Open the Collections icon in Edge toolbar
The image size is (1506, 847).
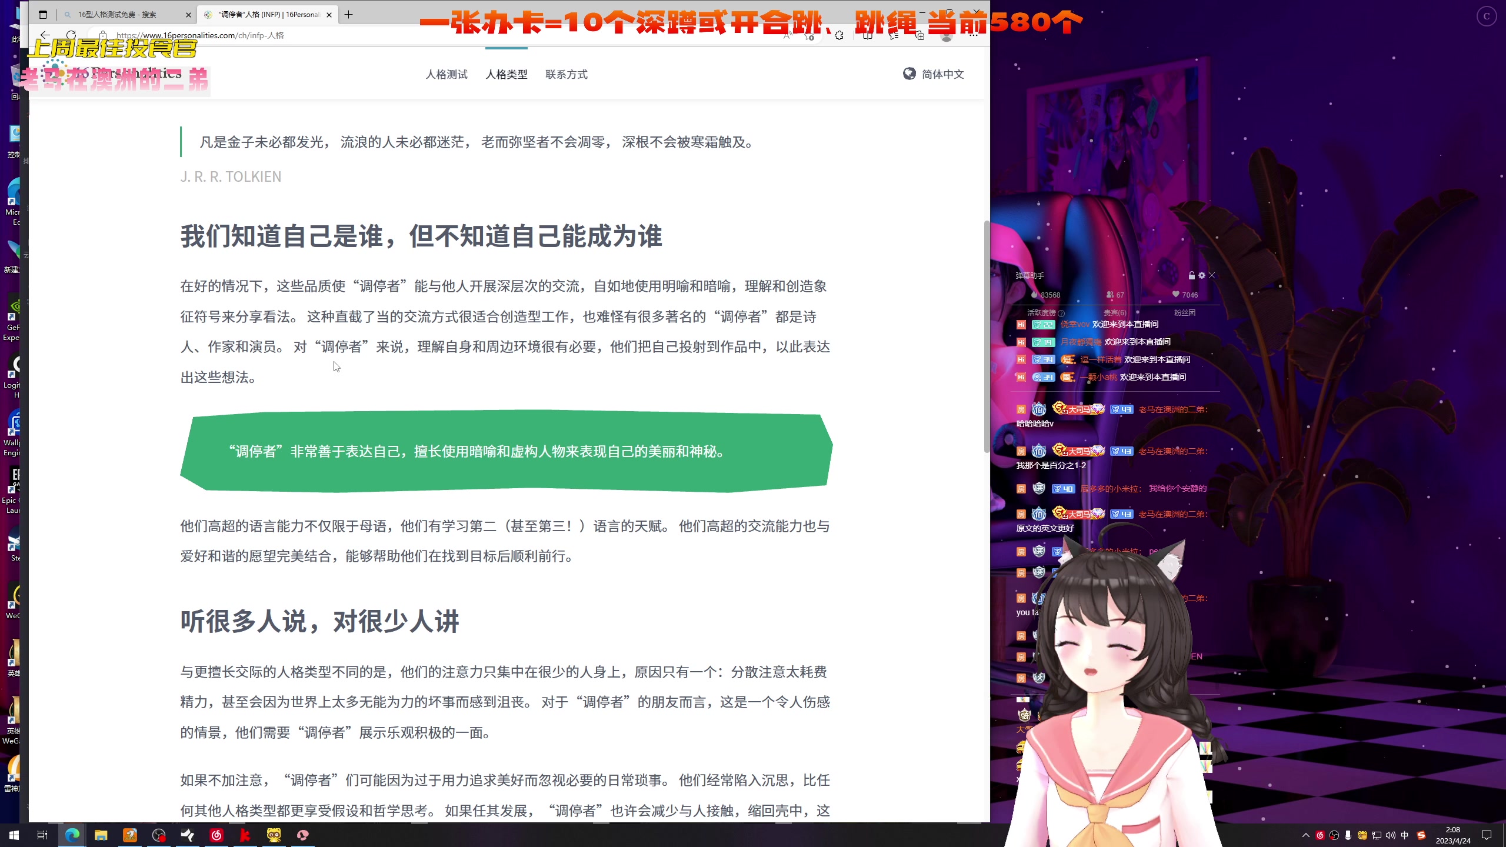pos(919,35)
